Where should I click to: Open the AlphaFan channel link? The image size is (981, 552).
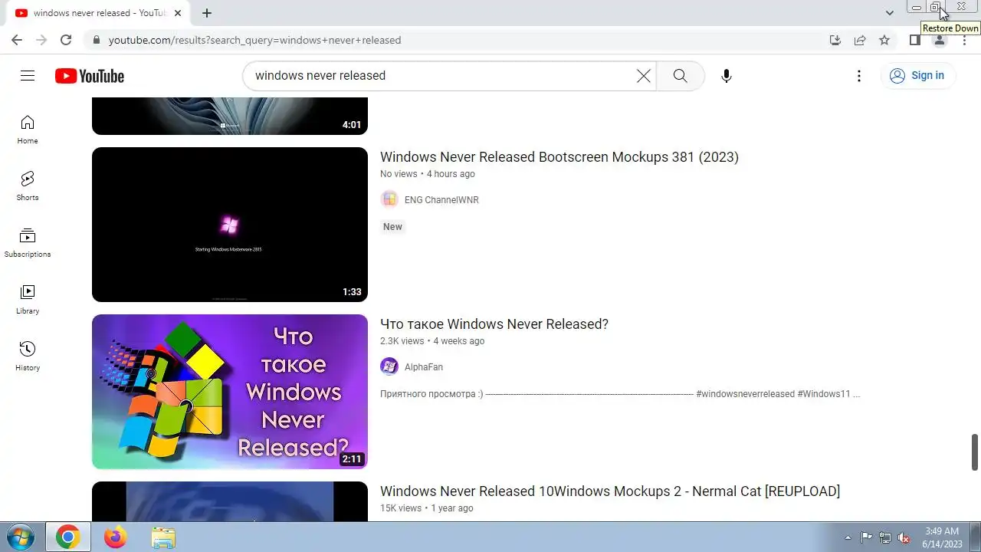click(x=424, y=367)
